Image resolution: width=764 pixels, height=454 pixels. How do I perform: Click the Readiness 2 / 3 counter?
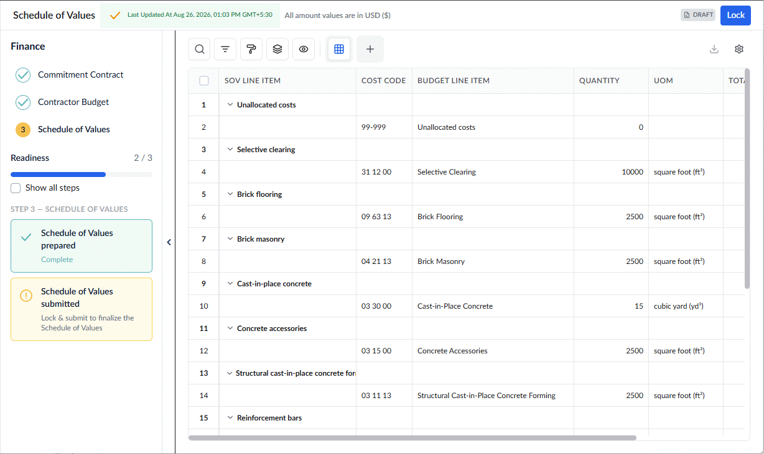[143, 158]
